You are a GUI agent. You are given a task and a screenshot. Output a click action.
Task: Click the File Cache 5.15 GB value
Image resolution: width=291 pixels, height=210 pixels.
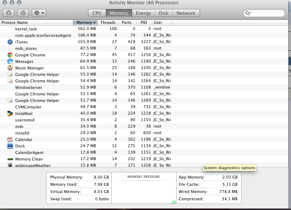coord(230,184)
